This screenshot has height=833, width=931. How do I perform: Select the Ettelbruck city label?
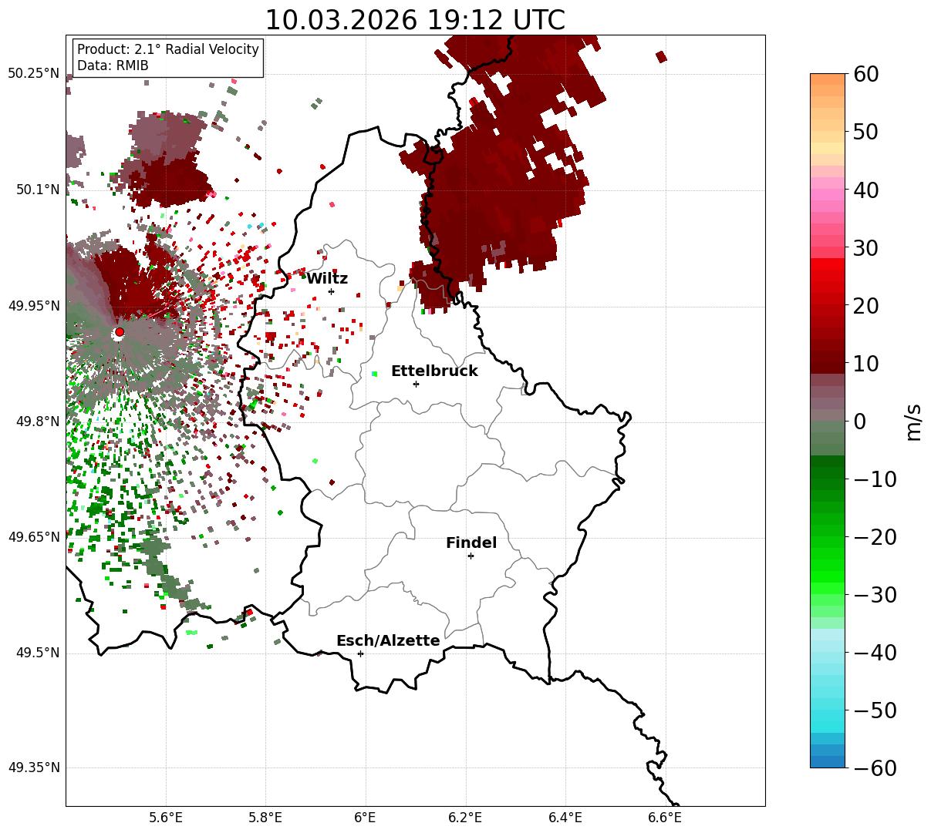pos(434,371)
